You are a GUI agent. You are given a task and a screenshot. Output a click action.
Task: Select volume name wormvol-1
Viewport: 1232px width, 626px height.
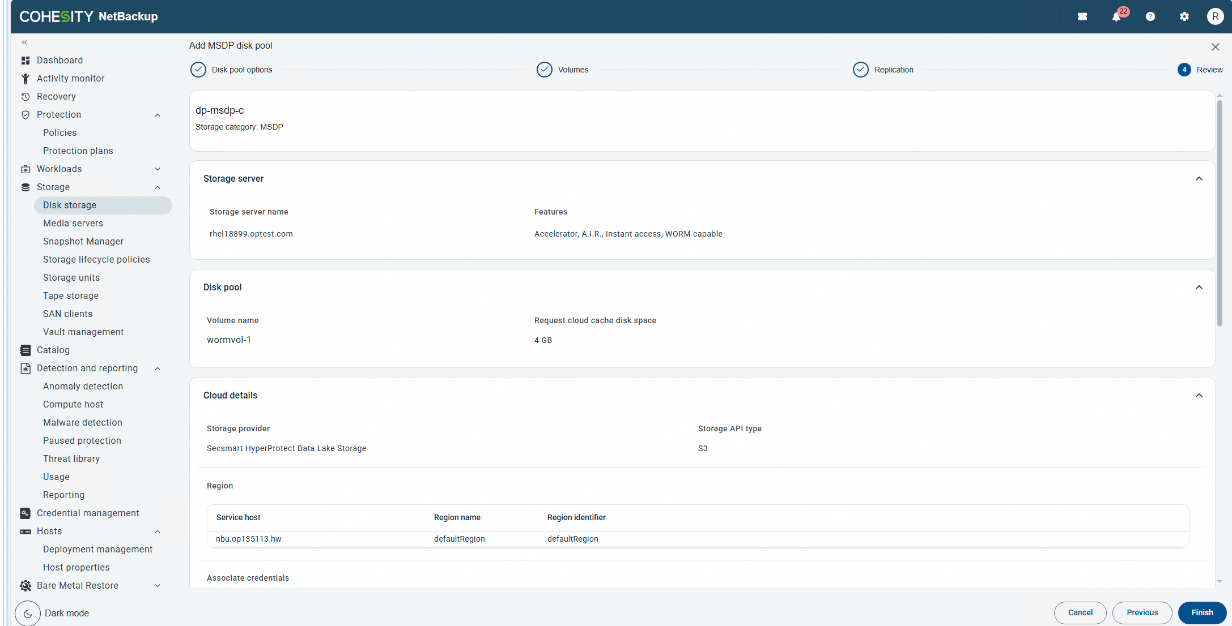coord(229,340)
